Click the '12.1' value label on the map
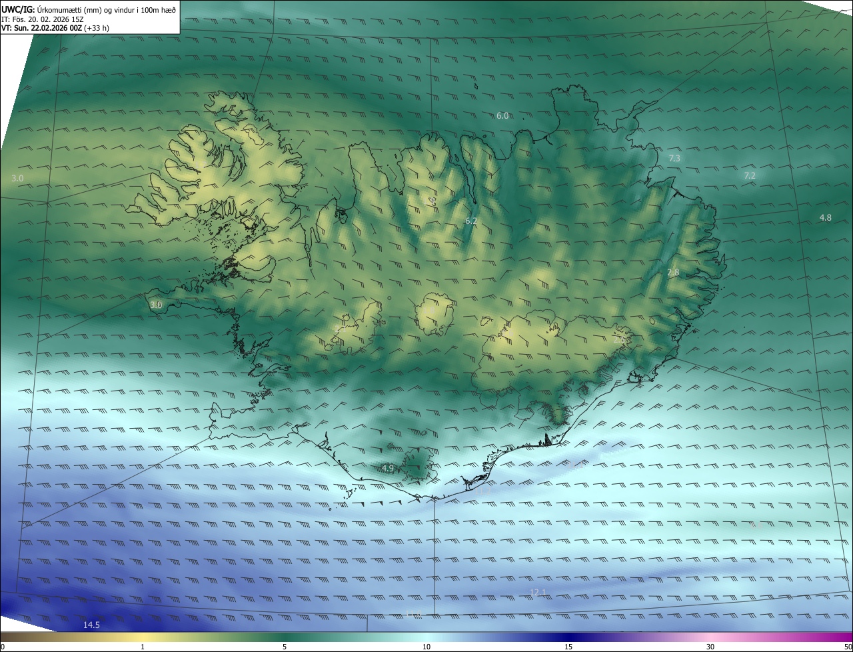This screenshot has height=652, width=853. 538,593
